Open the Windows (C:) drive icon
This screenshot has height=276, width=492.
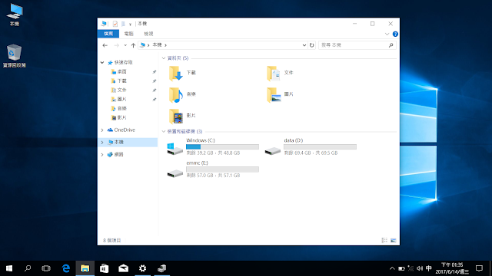175,148
